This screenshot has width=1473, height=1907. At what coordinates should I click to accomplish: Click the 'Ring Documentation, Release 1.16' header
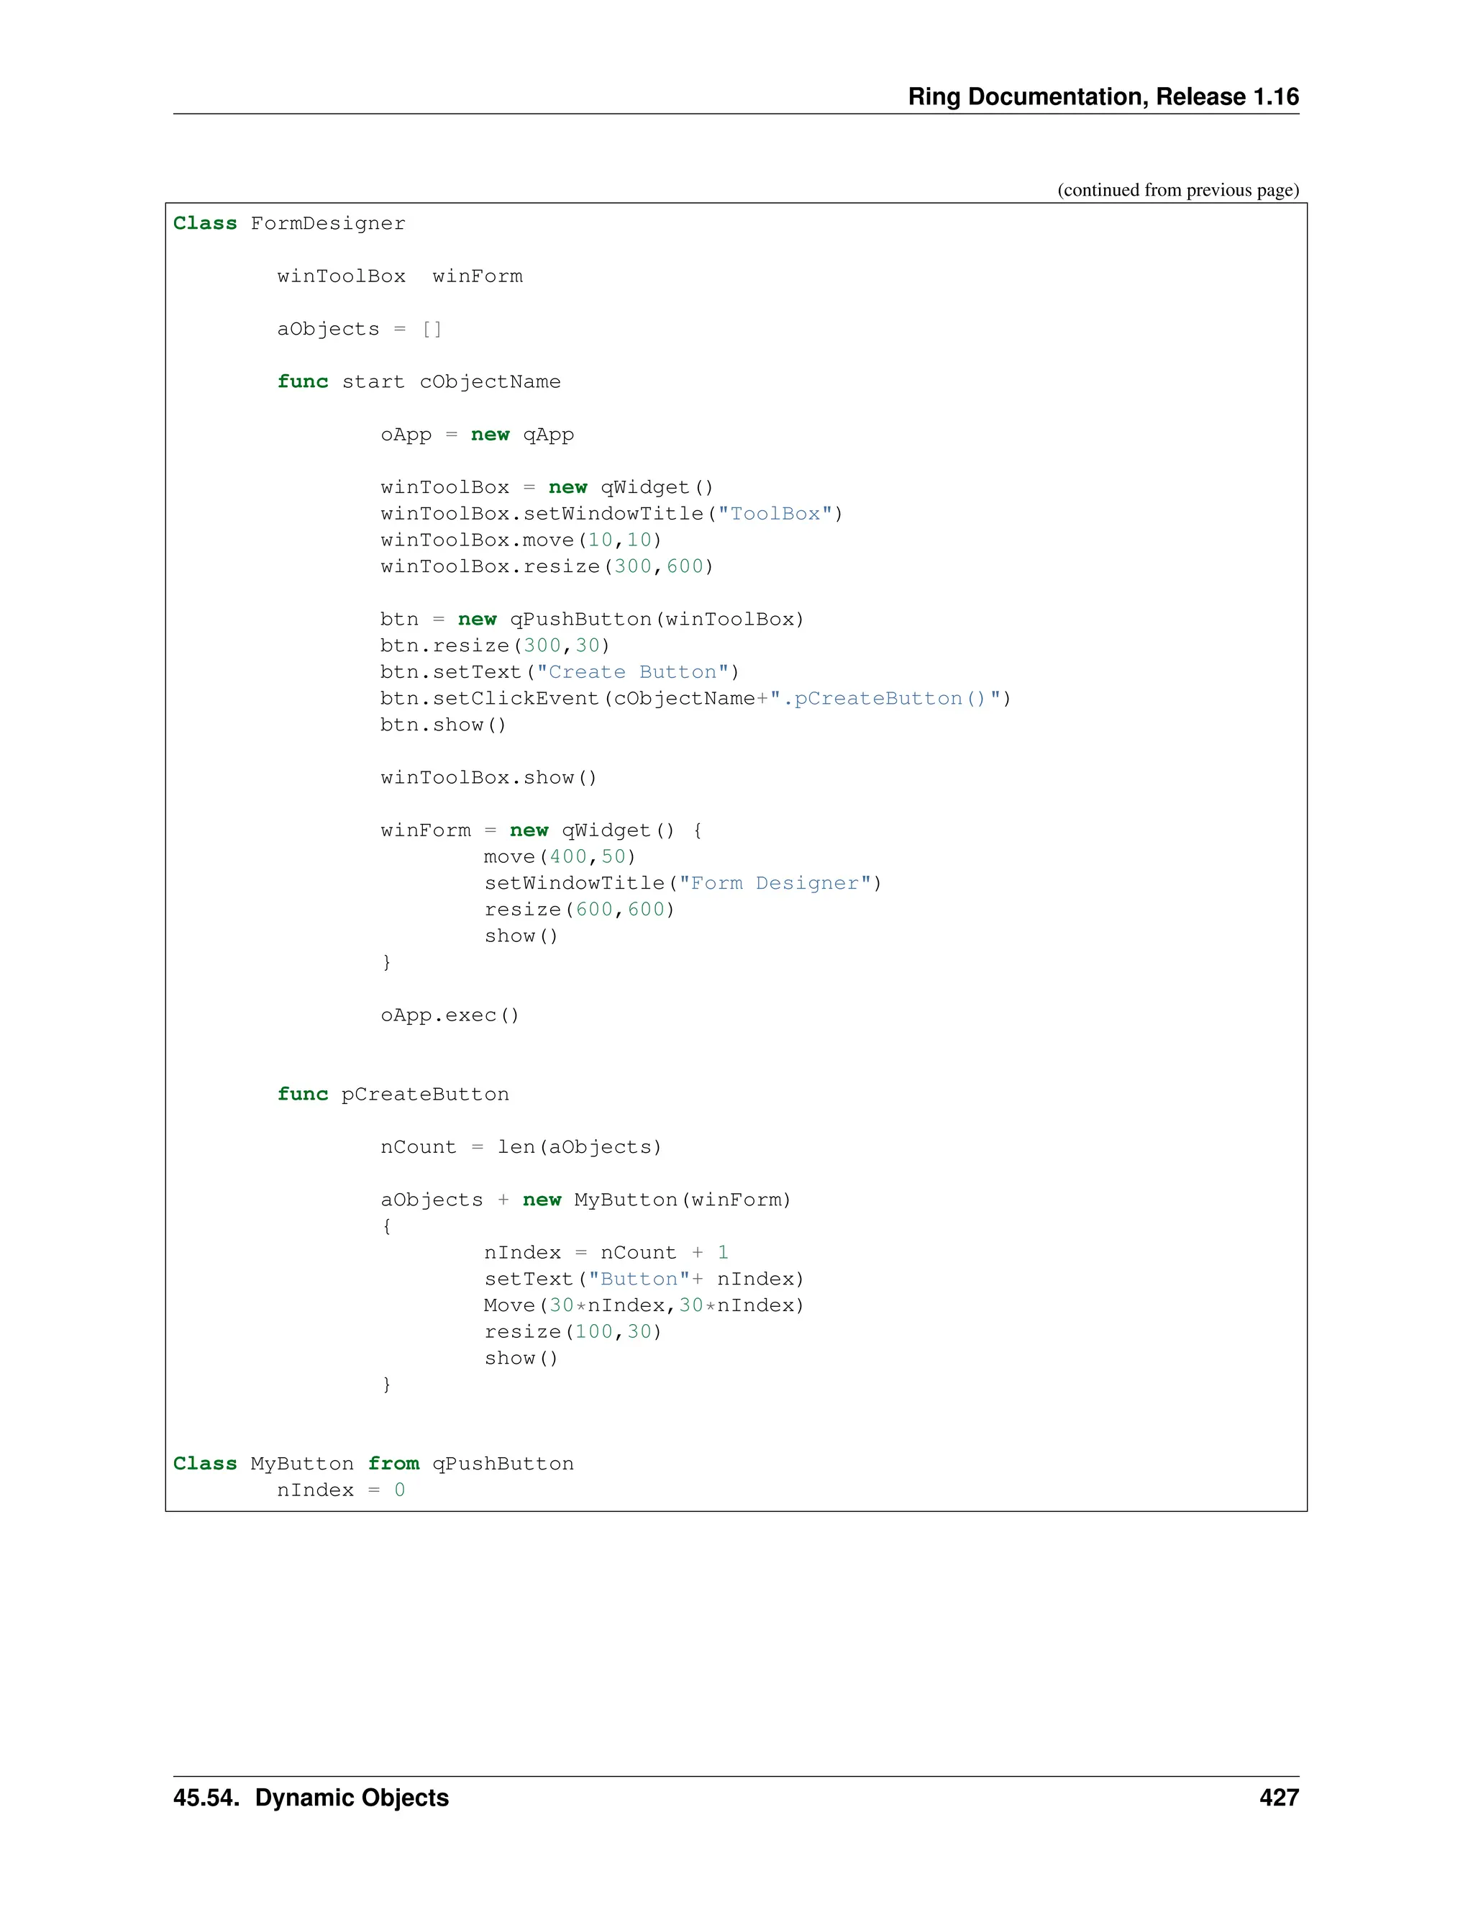[x=1102, y=96]
